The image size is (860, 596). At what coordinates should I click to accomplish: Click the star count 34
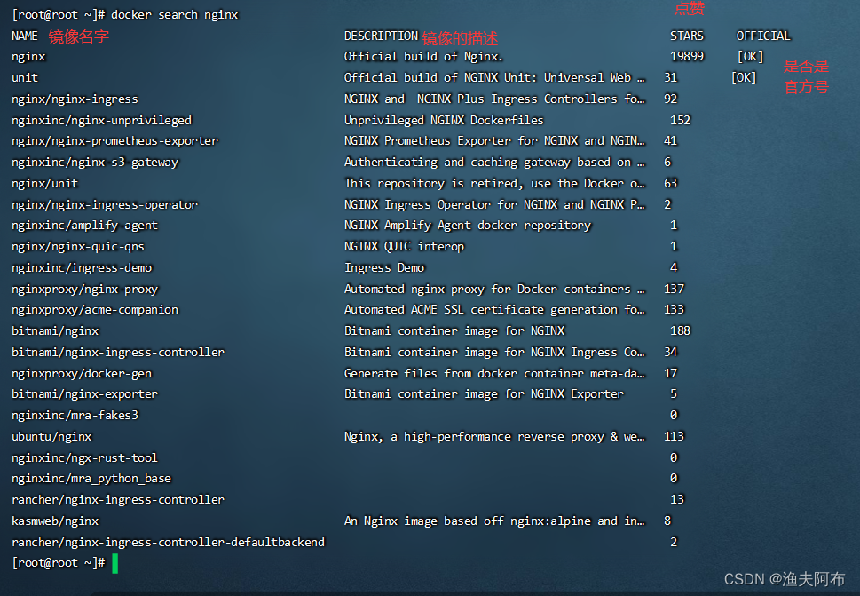coord(671,353)
